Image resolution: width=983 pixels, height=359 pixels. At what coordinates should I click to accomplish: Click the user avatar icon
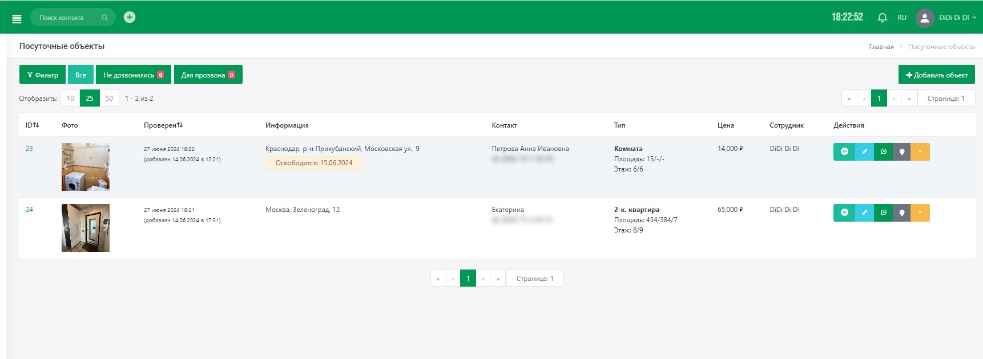(x=925, y=18)
